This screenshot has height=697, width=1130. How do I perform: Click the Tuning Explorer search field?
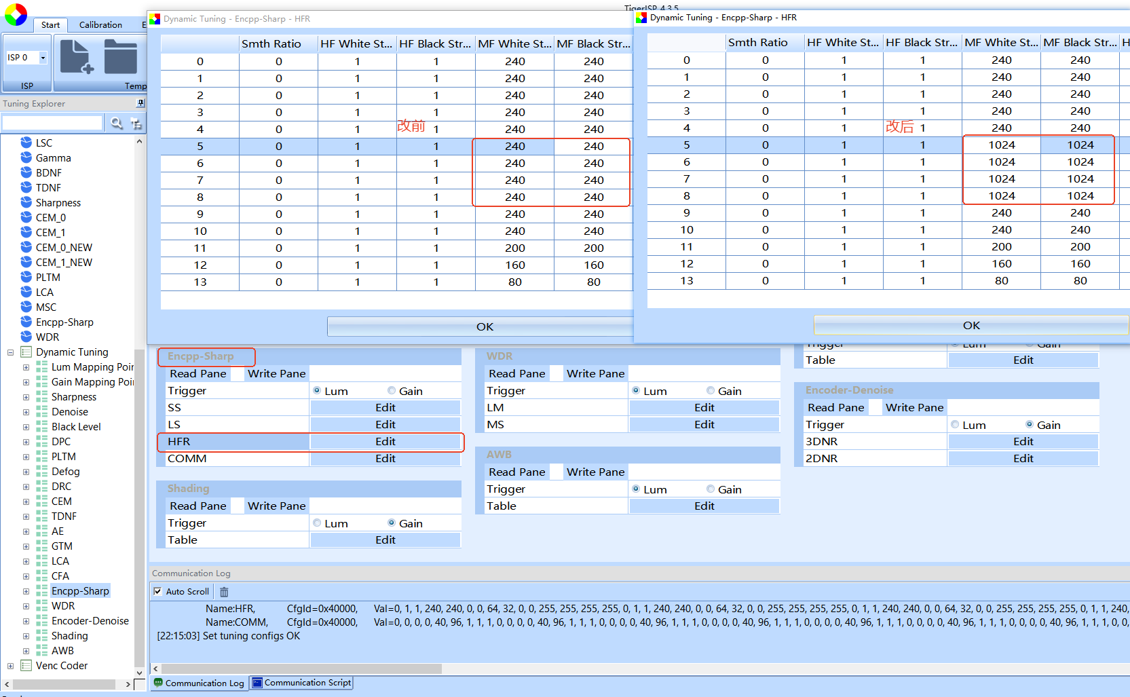point(52,123)
